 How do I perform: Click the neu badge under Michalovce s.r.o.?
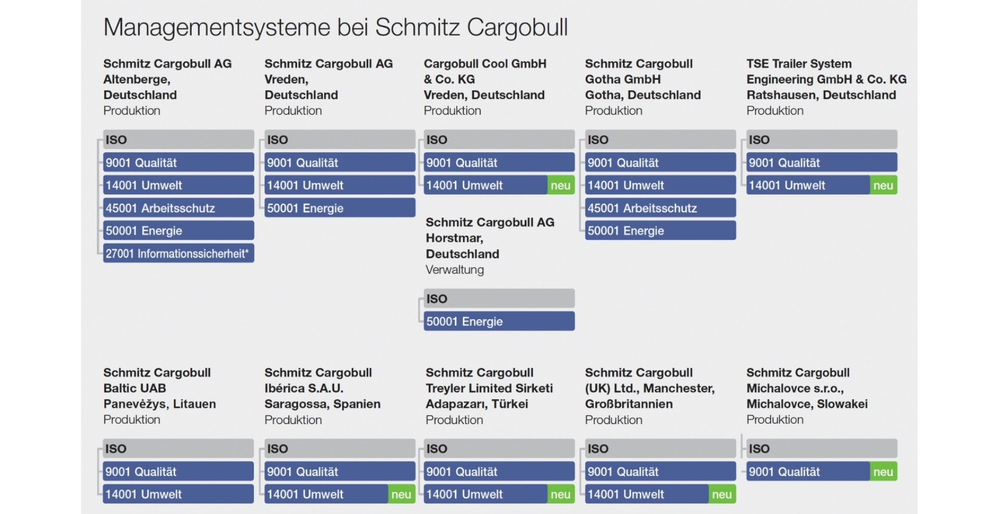coord(883,471)
